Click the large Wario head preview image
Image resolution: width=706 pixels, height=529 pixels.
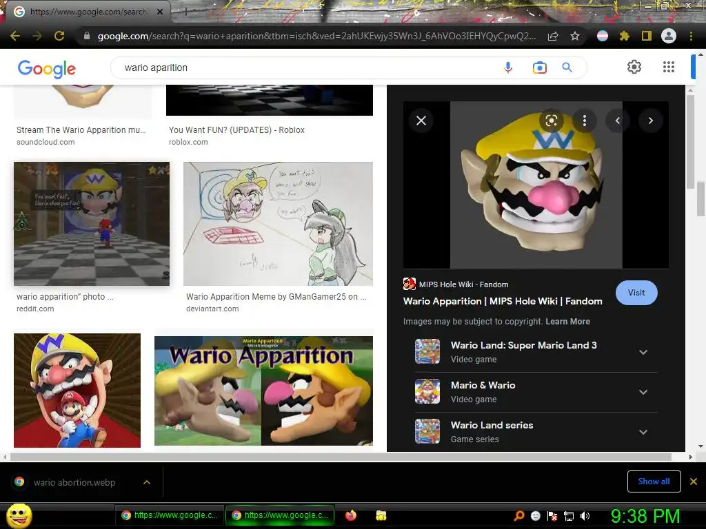[536, 185]
